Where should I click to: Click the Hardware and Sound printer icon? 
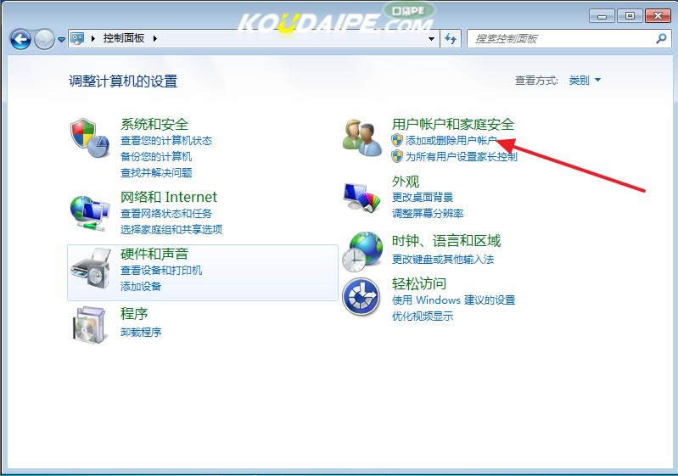90,269
